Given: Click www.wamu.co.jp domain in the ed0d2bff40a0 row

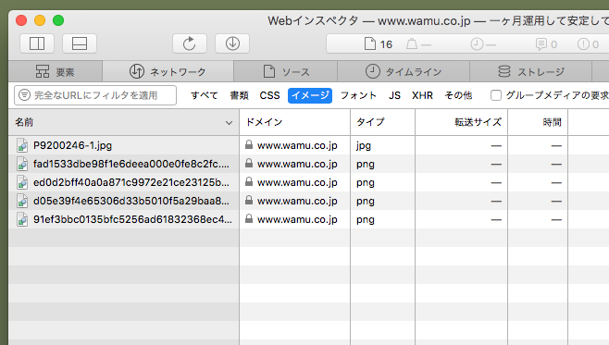Looking at the screenshot, I should point(297,182).
